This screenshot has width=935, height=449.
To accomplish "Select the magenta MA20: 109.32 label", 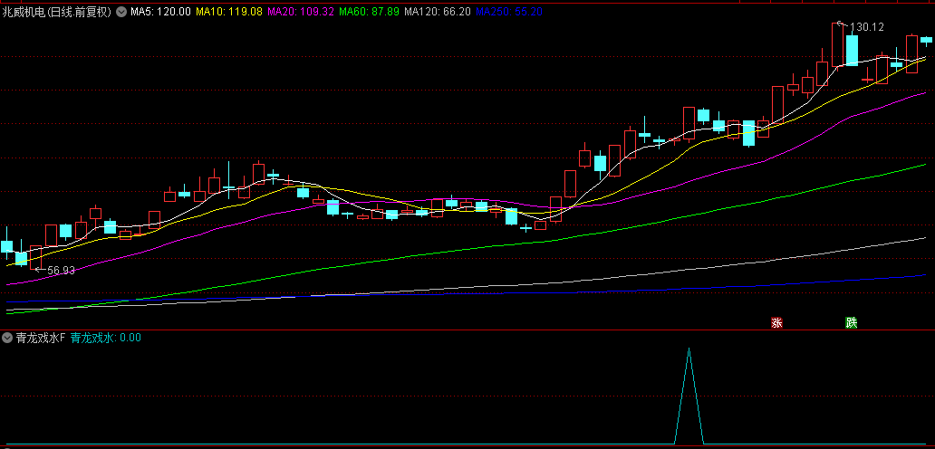I will point(301,11).
